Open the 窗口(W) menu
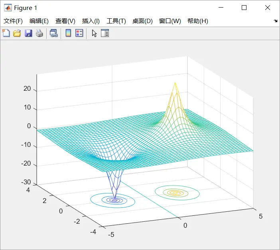The image size is (280, 250). tap(170, 21)
